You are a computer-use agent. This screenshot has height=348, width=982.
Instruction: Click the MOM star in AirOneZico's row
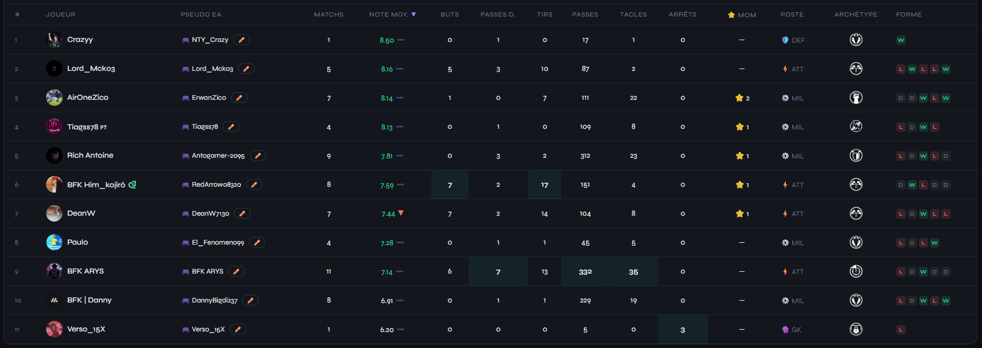[x=739, y=98]
